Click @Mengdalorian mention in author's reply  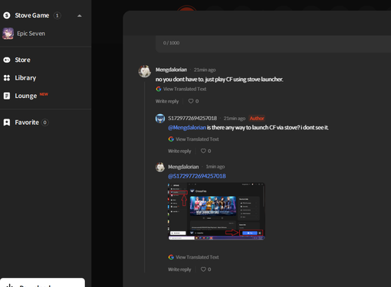coord(187,128)
